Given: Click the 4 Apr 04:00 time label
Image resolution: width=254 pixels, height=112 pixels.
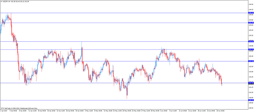Looking at the screenshot, I should [x=13, y=111].
